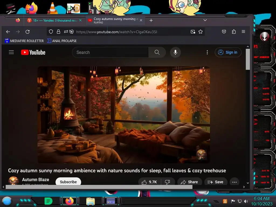The width and height of the screenshot is (276, 207).
Task: Open the network tray icon
Action: [x=240, y=201]
